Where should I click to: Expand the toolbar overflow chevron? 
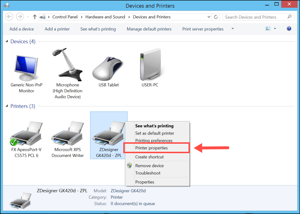tap(232, 29)
